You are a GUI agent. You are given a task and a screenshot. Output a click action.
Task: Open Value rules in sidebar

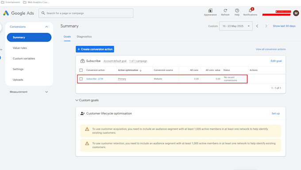coord(20,48)
